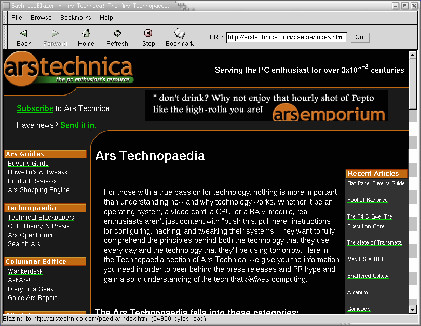Click the 'Ars Guides' sidebar header

click(x=46, y=154)
